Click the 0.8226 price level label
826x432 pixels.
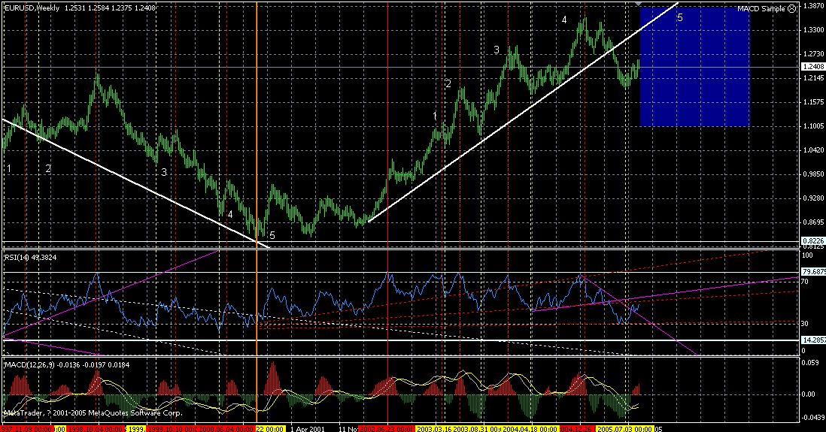(812, 240)
